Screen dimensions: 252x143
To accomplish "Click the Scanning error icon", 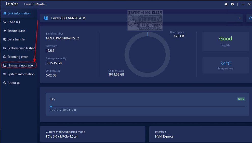I will [x=5, y=57].
